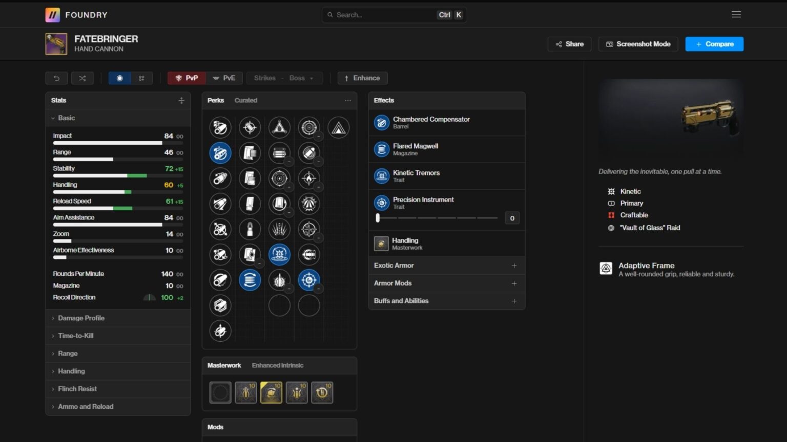The width and height of the screenshot is (787, 442).
Task: Switch to PvE mode
Action: pyautogui.click(x=224, y=78)
